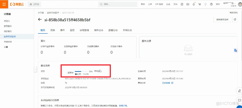The width and height of the screenshot is (242, 108).
Task: Open the account avatar menu
Action: click(x=240, y=4)
